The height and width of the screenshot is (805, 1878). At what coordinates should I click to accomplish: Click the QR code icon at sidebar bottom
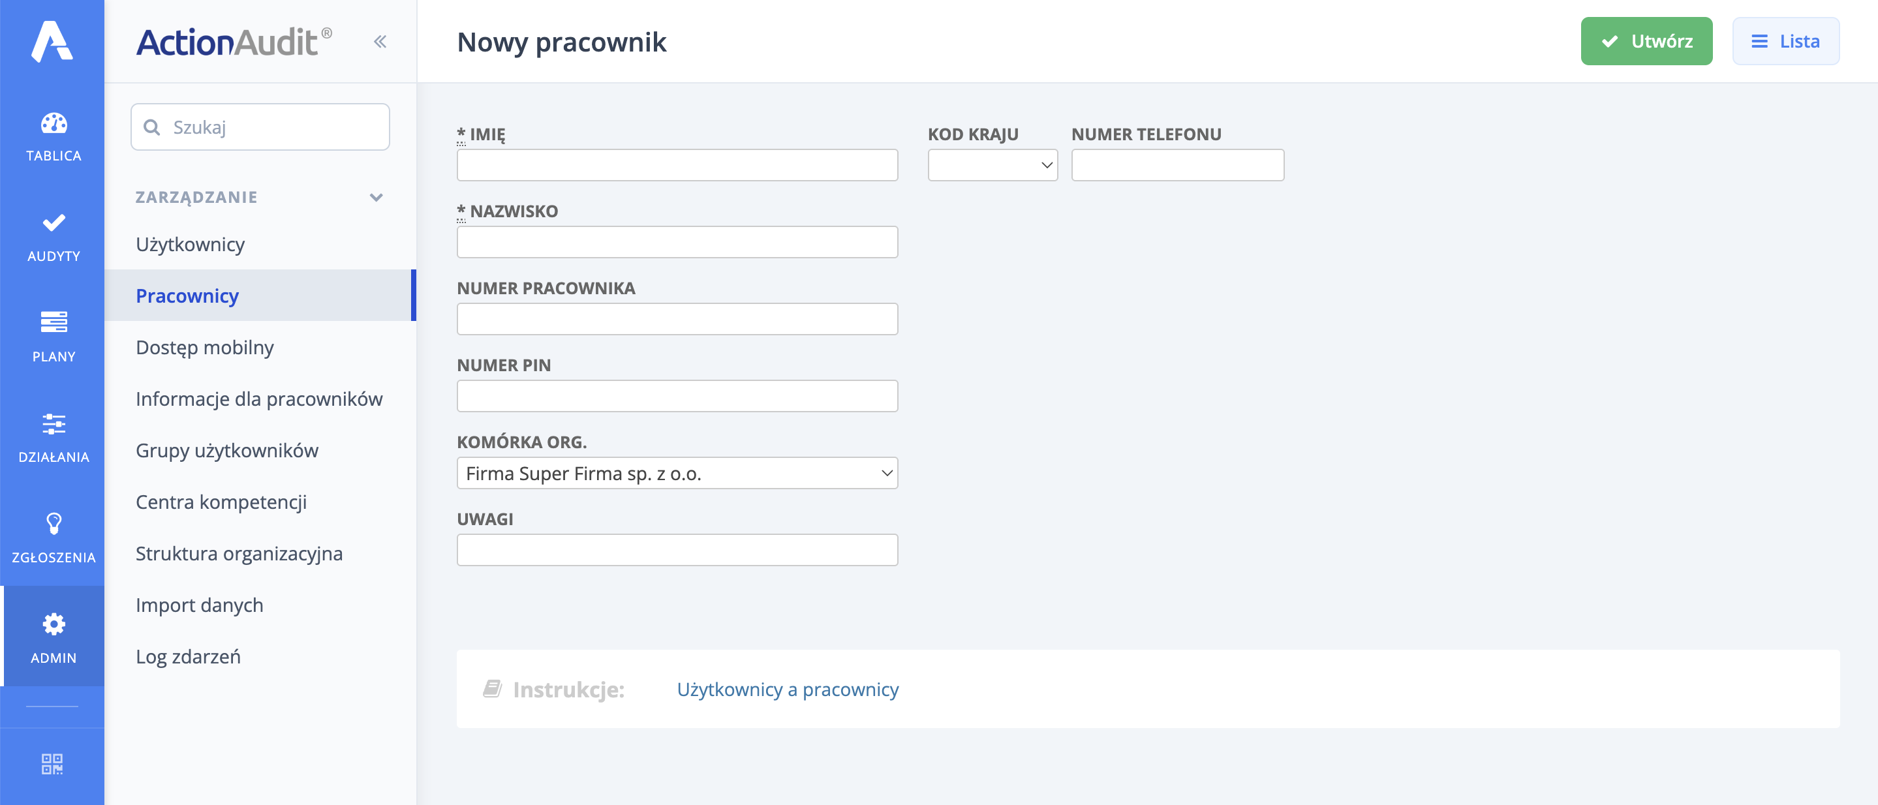(x=52, y=763)
